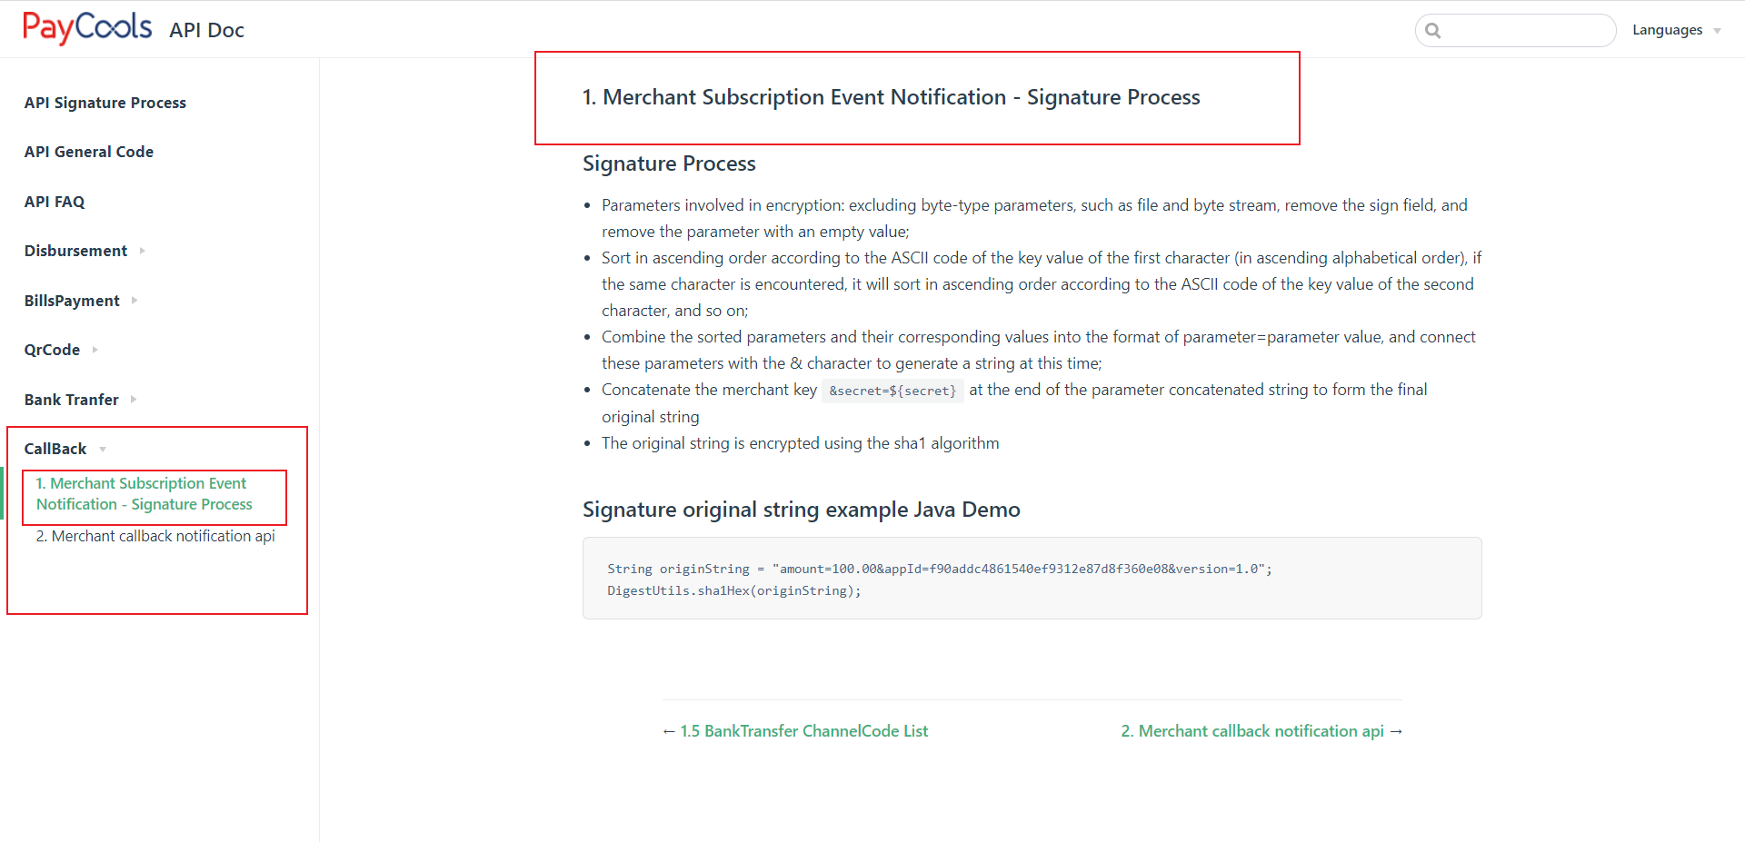
Task: Select Merchant Subscription Event Notification sidebar link
Action: 144,494
